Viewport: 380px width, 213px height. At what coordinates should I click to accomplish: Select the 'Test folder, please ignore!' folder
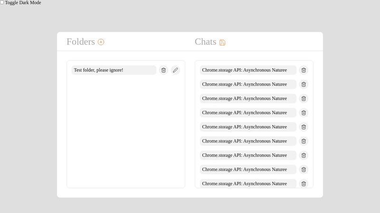pyautogui.click(x=114, y=70)
